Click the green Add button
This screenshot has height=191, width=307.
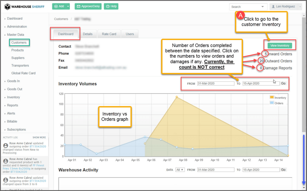[59, 7]
